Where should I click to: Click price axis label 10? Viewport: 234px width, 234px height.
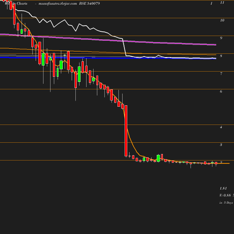[222, 20]
